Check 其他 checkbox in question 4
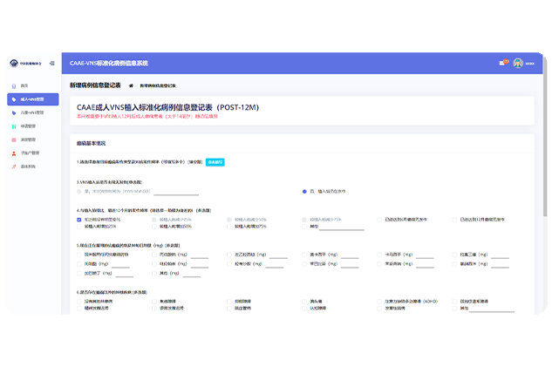 tap(304, 227)
